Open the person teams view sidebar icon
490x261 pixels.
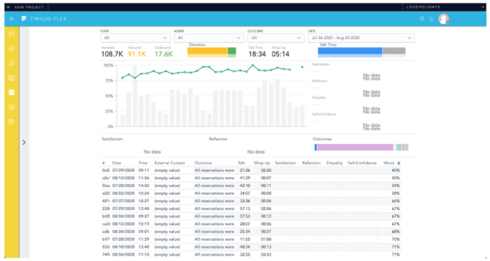[x=11, y=63]
